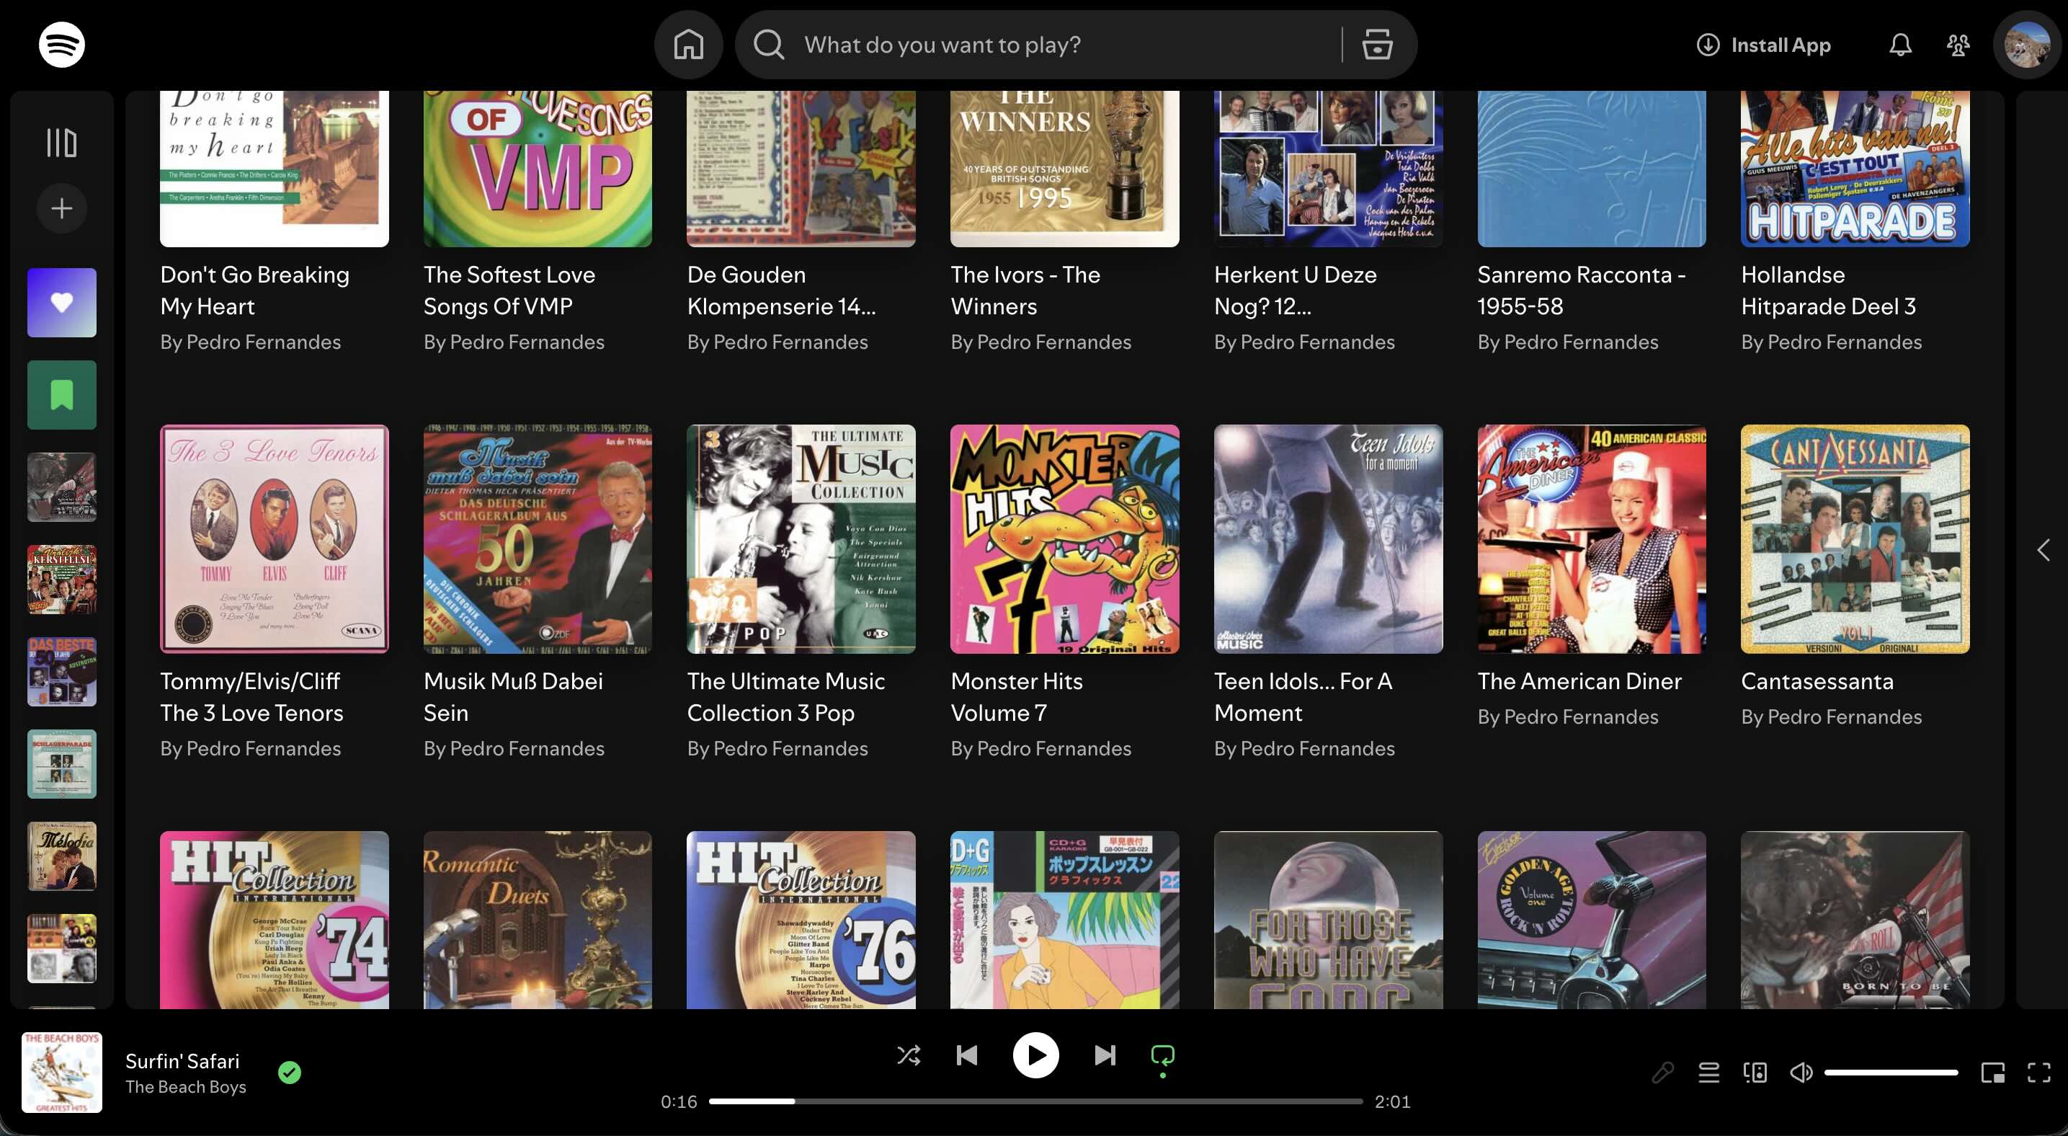Open Connect to a device
Image resolution: width=2068 pixels, height=1136 pixels.
(1755, 1073)
